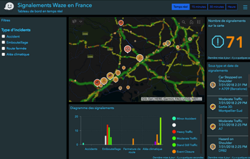
Task: Select the 30 minutes time range
Action: [217, 7]
